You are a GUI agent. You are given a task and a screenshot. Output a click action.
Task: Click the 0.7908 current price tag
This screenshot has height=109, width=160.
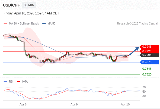point(149,55)
